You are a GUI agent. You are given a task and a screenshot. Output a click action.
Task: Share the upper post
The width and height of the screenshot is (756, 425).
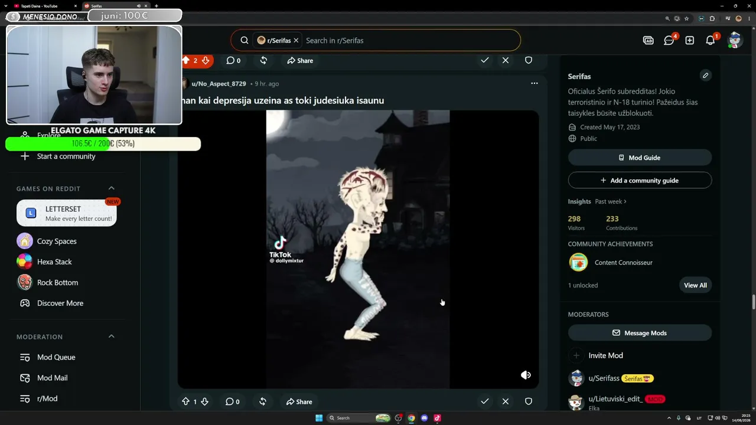[300, 60]
